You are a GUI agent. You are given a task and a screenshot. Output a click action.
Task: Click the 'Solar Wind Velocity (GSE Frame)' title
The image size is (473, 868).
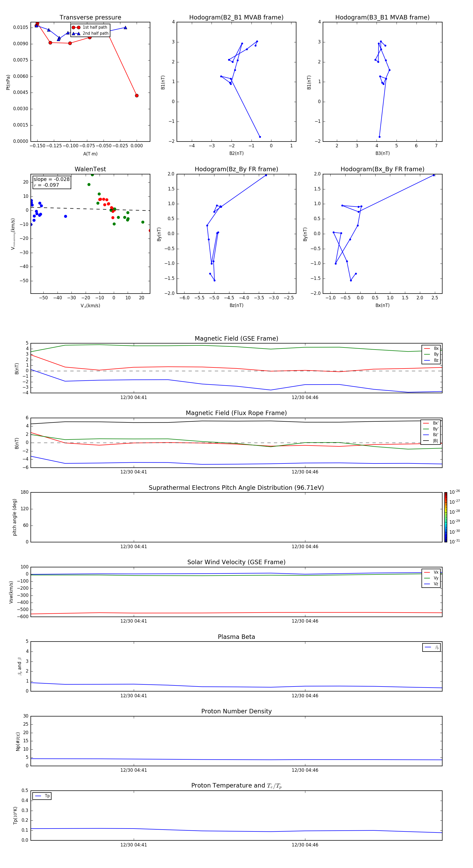[x=236, y=562]
